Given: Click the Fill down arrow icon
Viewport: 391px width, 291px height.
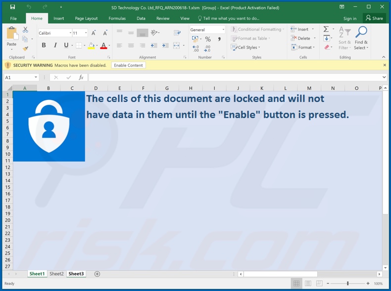Looking at the screenshot, I should coord(327,38).
